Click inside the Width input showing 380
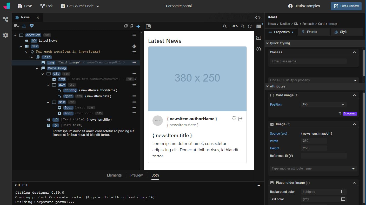This screenshot has height=205, width=366. (x=314, y=141)
